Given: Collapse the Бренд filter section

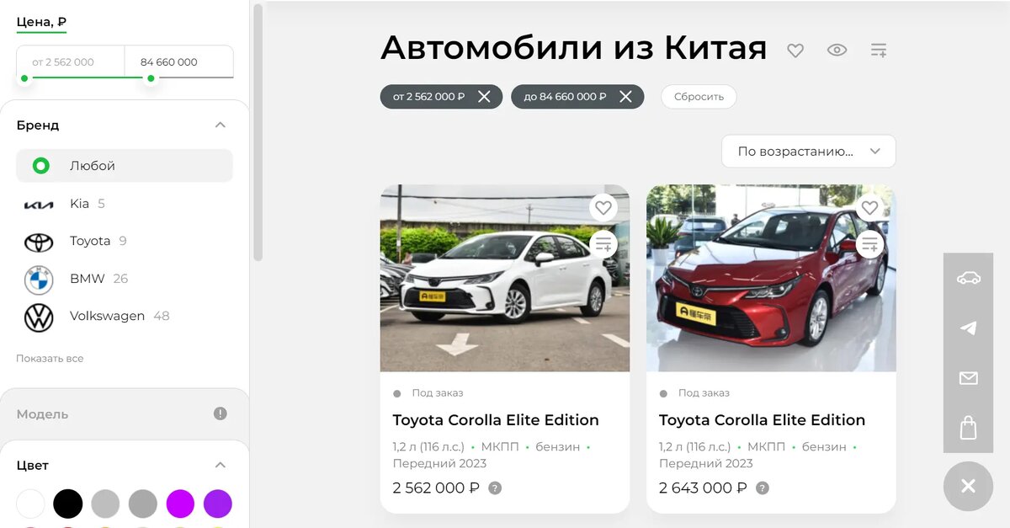Looking at the screenshot, I should point(220,125).
